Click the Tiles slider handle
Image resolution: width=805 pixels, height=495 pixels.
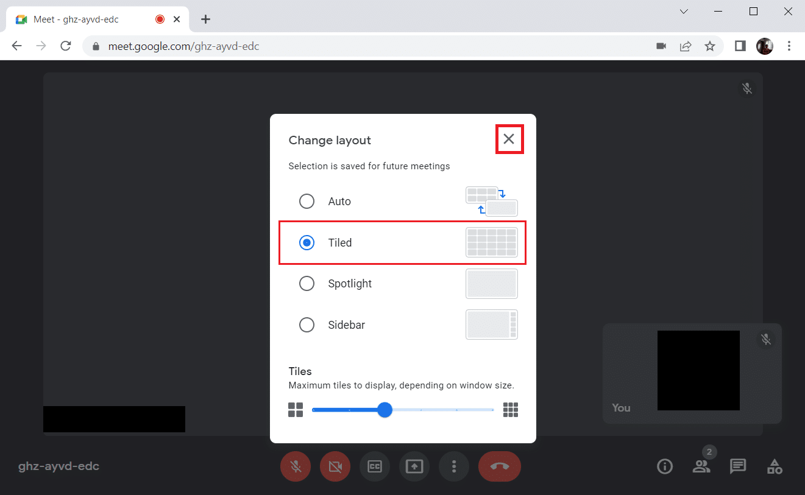(385, 410)
